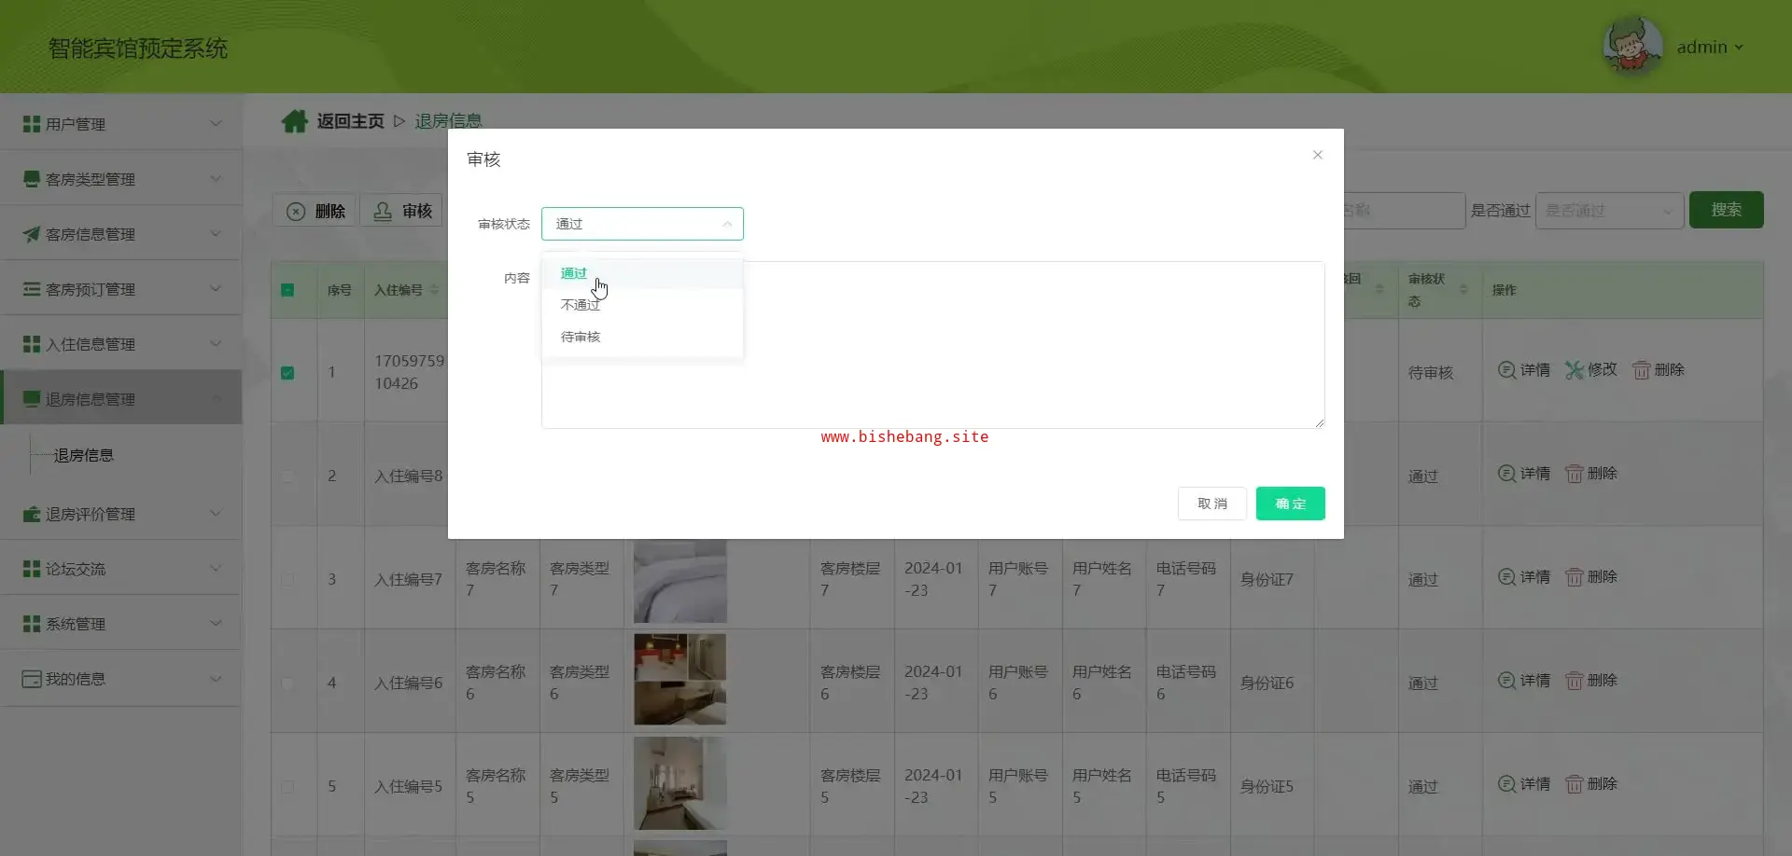Click the paper-plane icon beside 客房信息管理
This screenshot has width=1792, height=856.
(32, 234)
